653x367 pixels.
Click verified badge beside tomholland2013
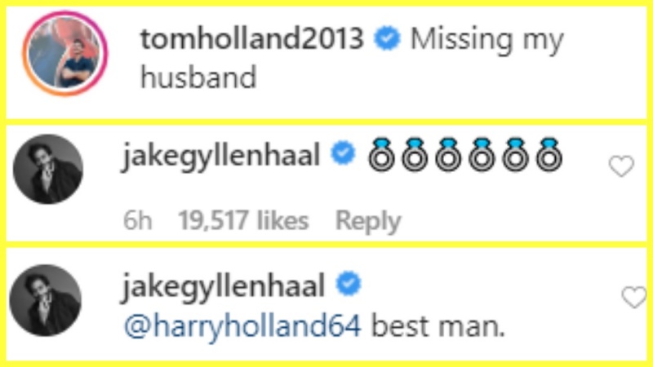tap(386, 40)
